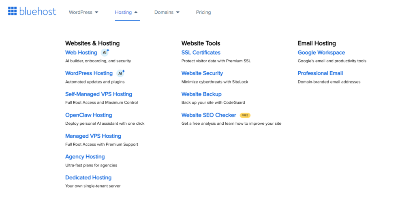Viewport: 415px width, 198px height.
Task: Open the Website Backup link
Action: coord(201,94)
